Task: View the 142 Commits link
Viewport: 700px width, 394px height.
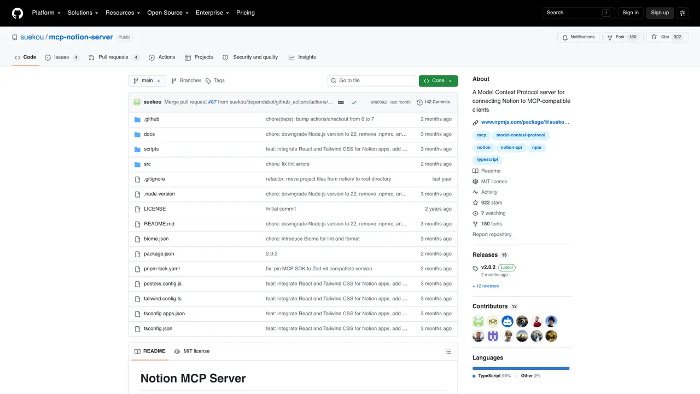Action: (433, 102)
